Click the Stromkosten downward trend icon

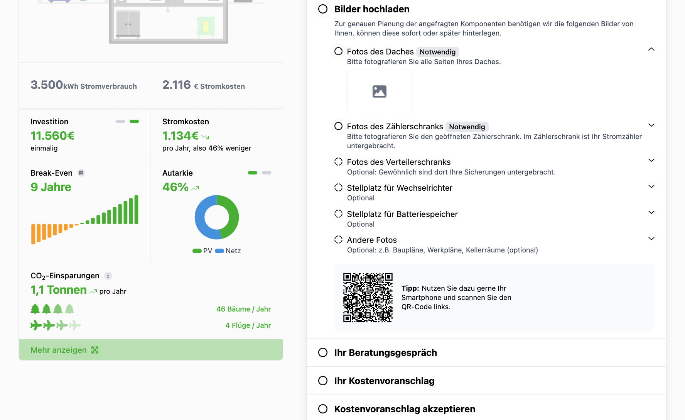click(205, 137)
